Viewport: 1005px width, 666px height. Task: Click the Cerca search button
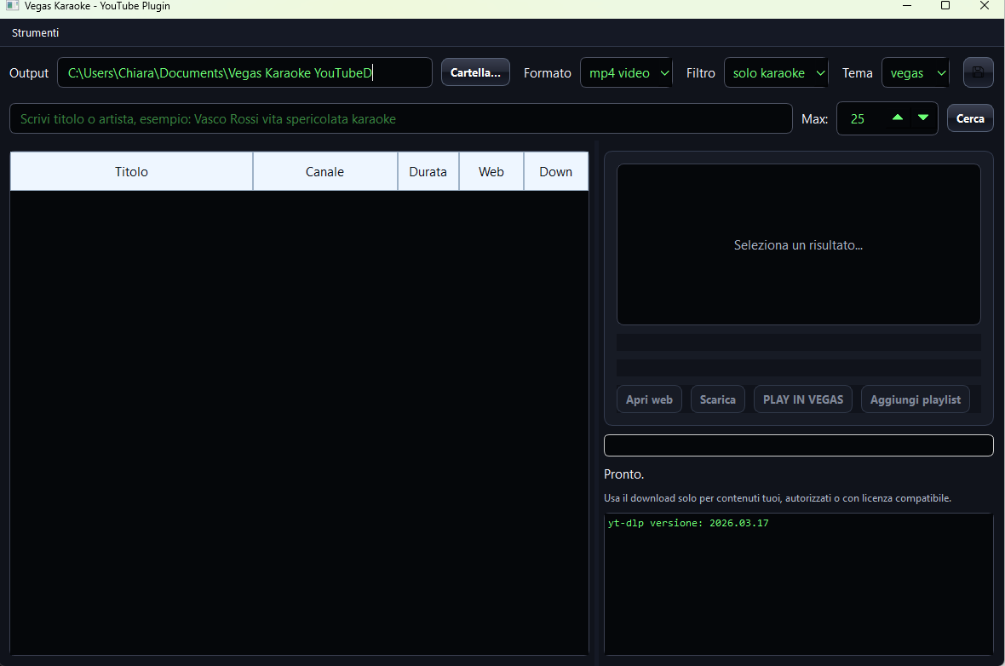point(970,118)
